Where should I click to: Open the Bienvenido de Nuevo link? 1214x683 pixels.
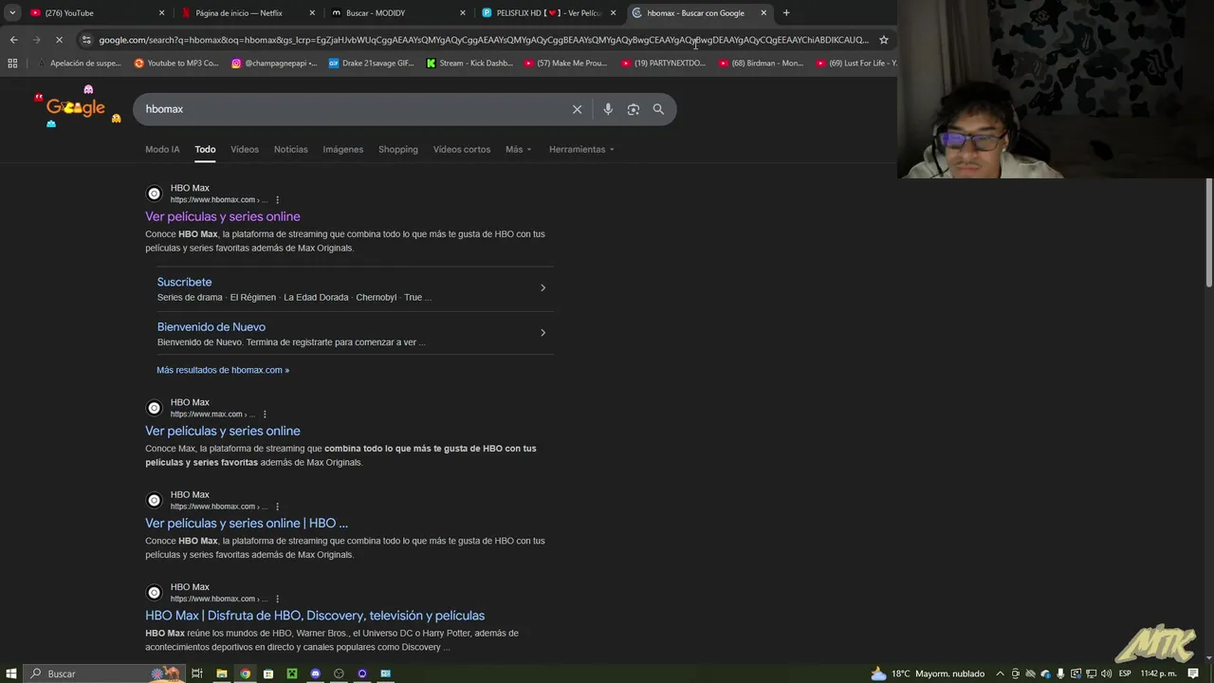point(212,326)
